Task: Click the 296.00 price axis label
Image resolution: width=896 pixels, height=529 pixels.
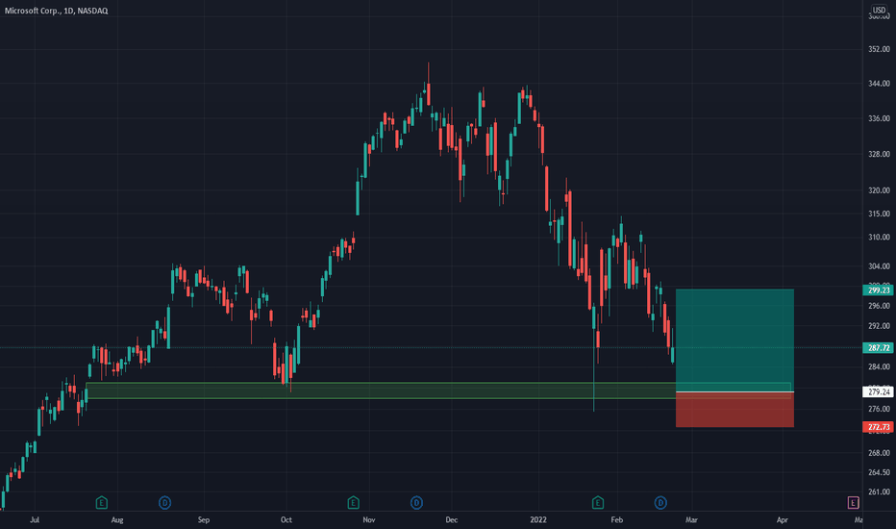Action: pos(879,306)
